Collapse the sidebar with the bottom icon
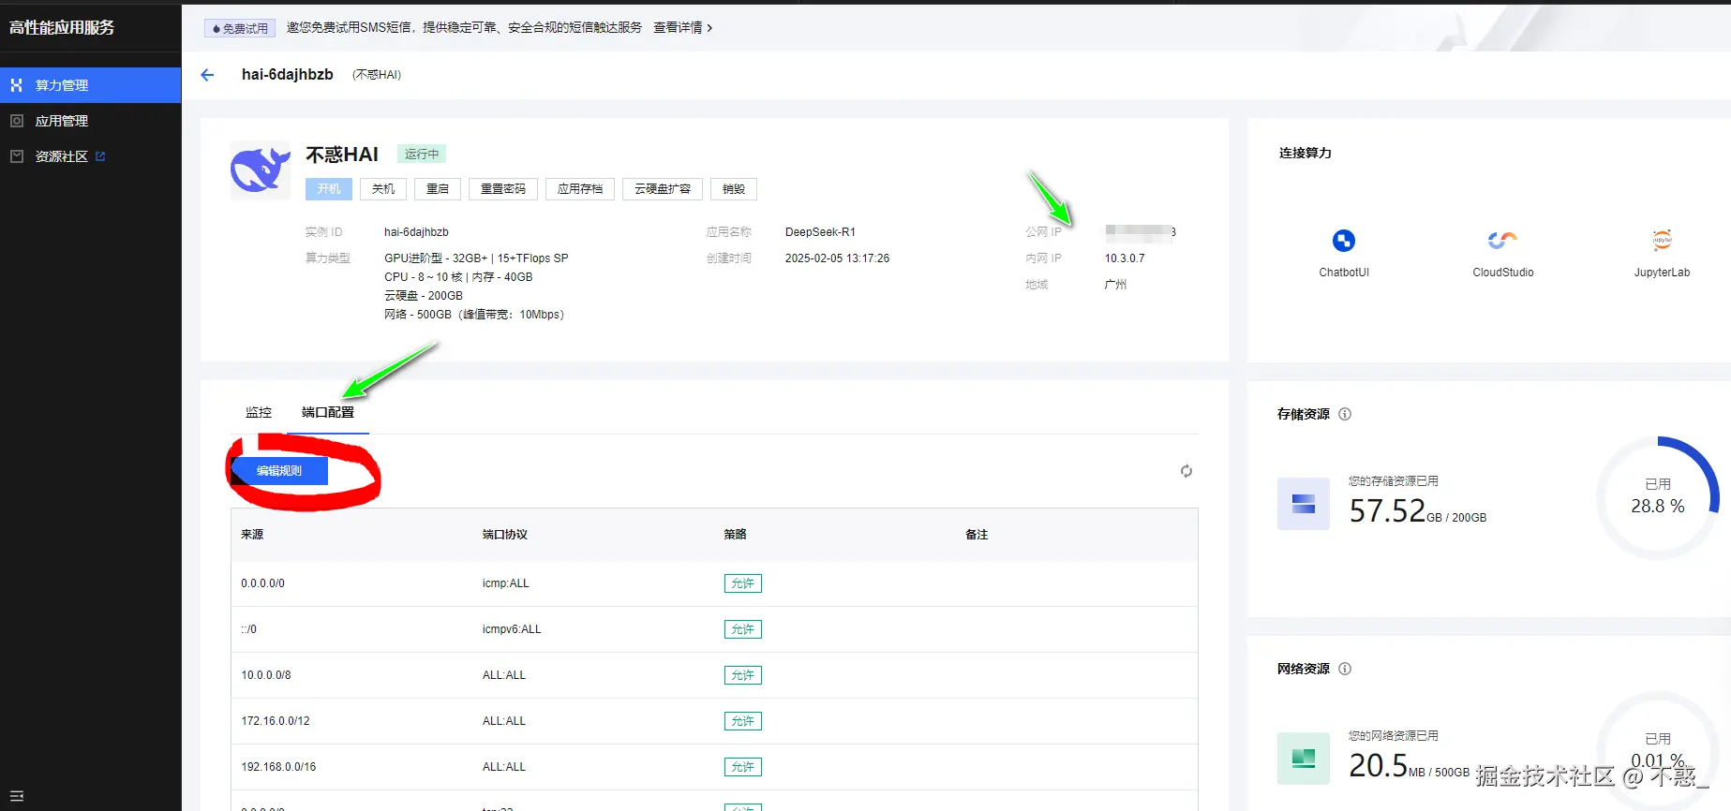1731x811 pixels. point(17,796)
